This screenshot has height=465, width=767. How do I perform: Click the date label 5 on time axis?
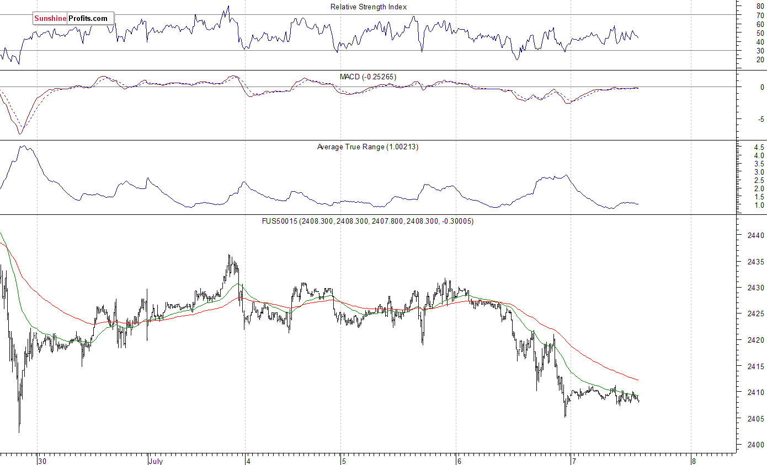point(345,461)
